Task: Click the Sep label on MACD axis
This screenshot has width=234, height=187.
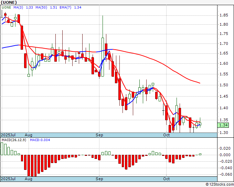Action: coord(99,179)
